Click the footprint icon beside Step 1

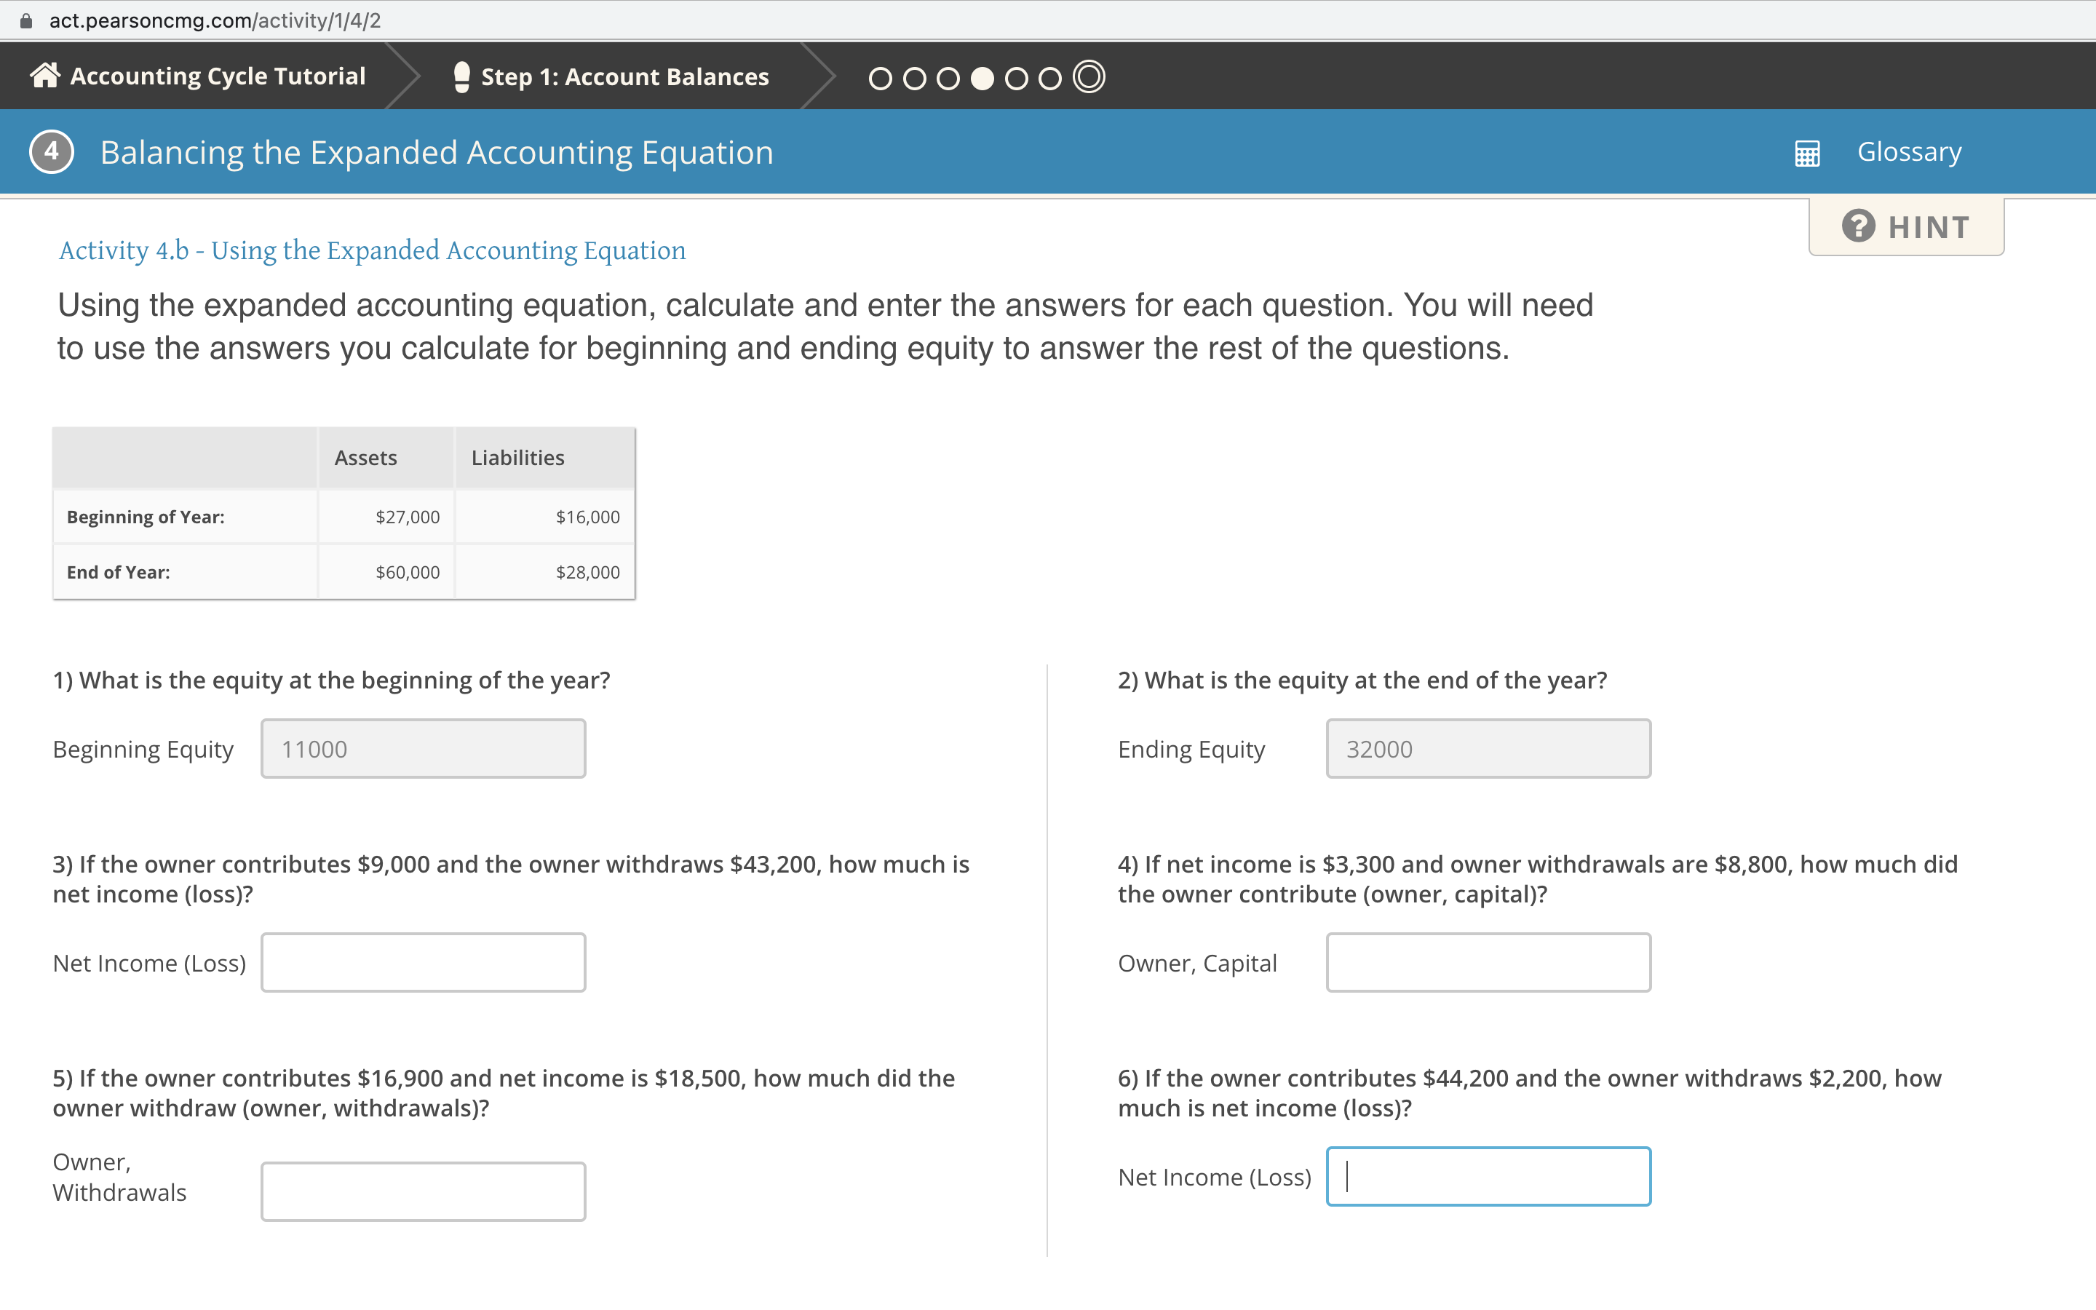[461, 76]
